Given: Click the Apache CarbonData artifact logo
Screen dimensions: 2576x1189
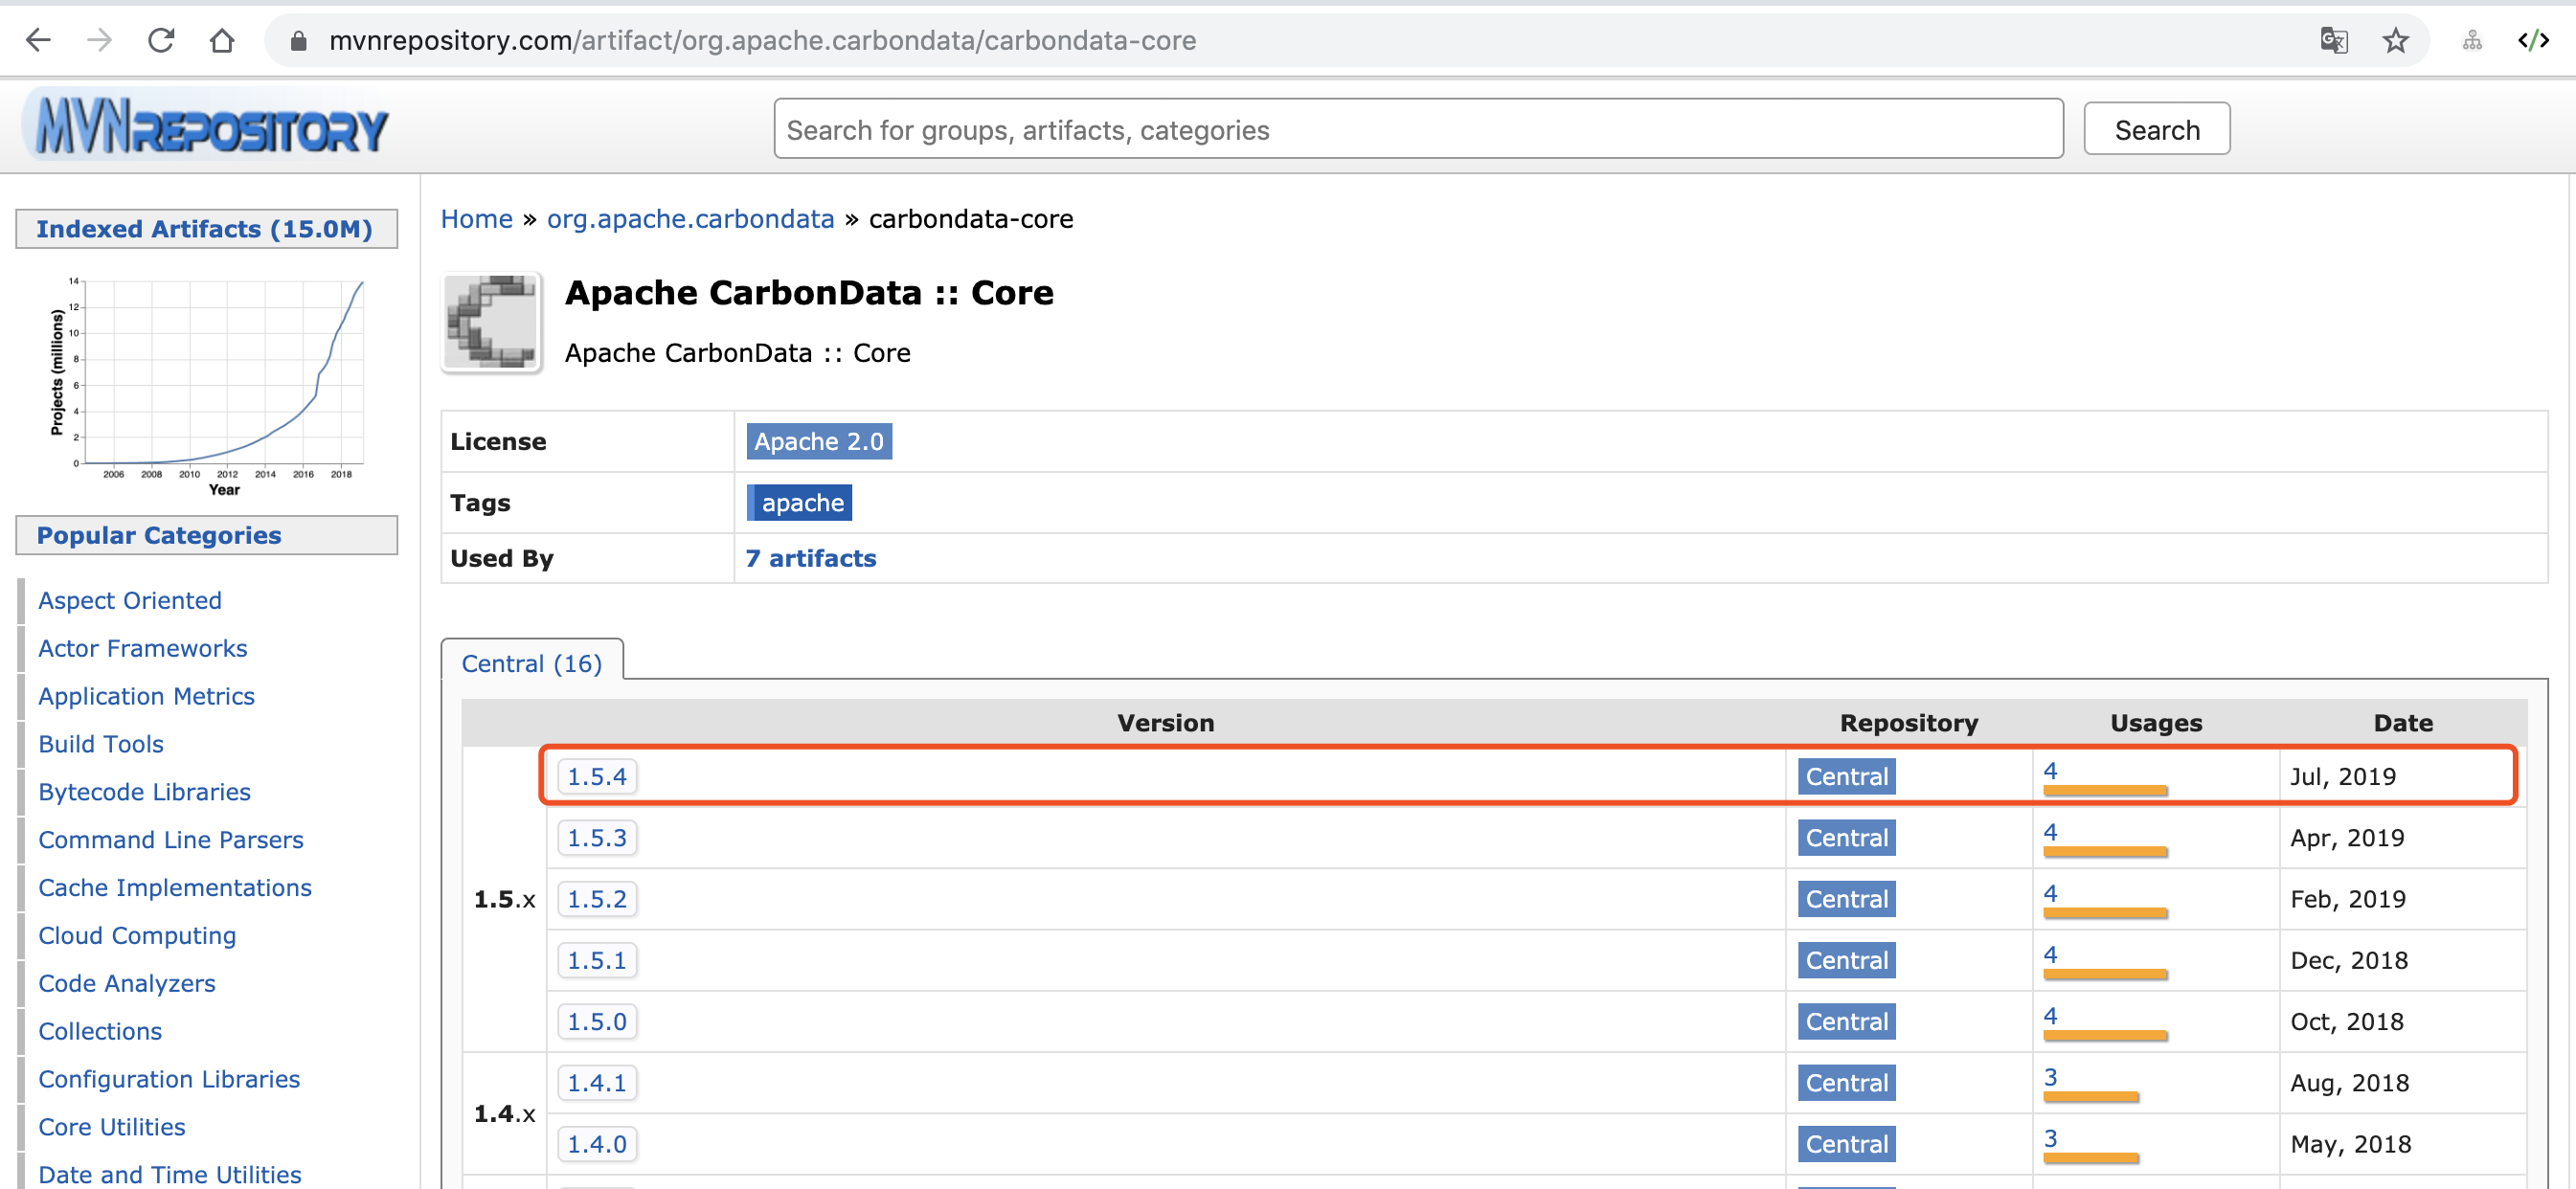Looking at the screenshot, I should (x=490, y=321).
